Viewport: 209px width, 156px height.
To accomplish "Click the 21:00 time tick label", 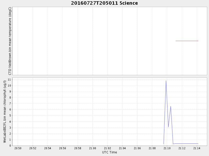I will coord(92,148).
